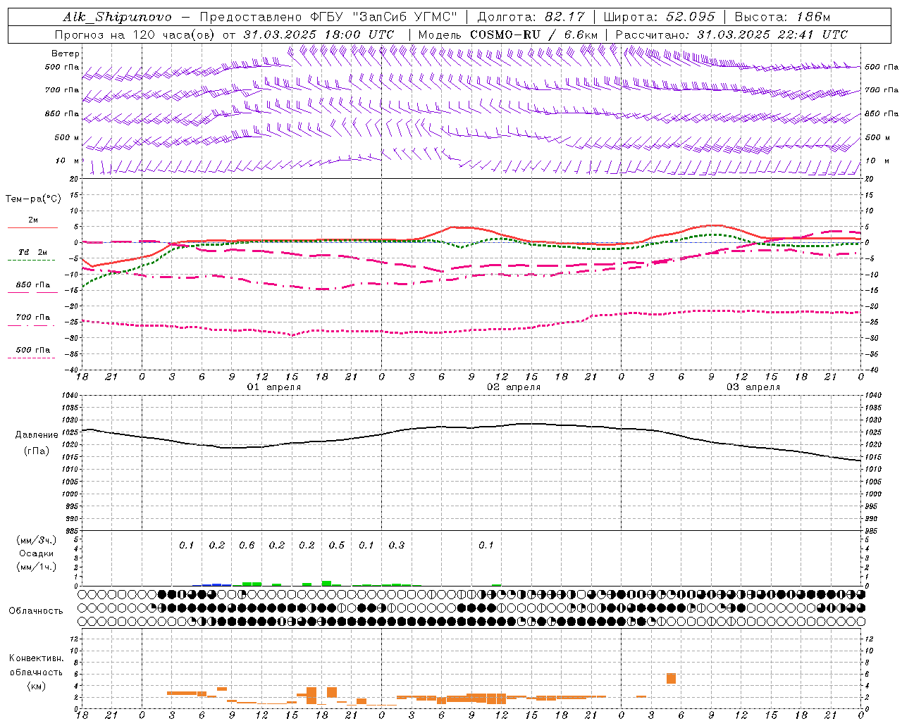Click the date label 01 апреля
Viewport: 902px width, 721px height.
pyautogui.click(x=274, y=387)
